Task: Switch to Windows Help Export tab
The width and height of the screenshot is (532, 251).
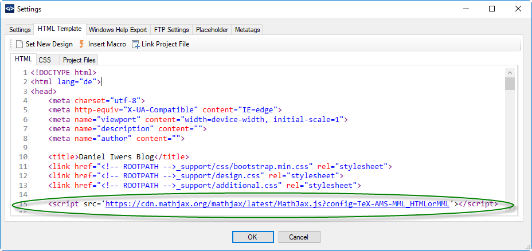Action: 118,30
